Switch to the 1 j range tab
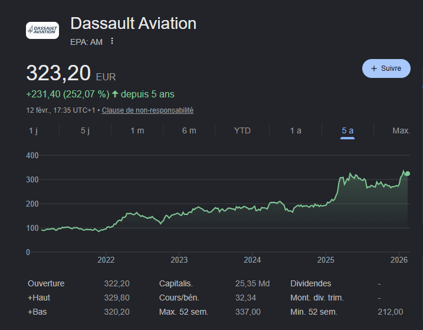Screen dimensions: 423x330 pyautogui.click(x=33, y=130)
